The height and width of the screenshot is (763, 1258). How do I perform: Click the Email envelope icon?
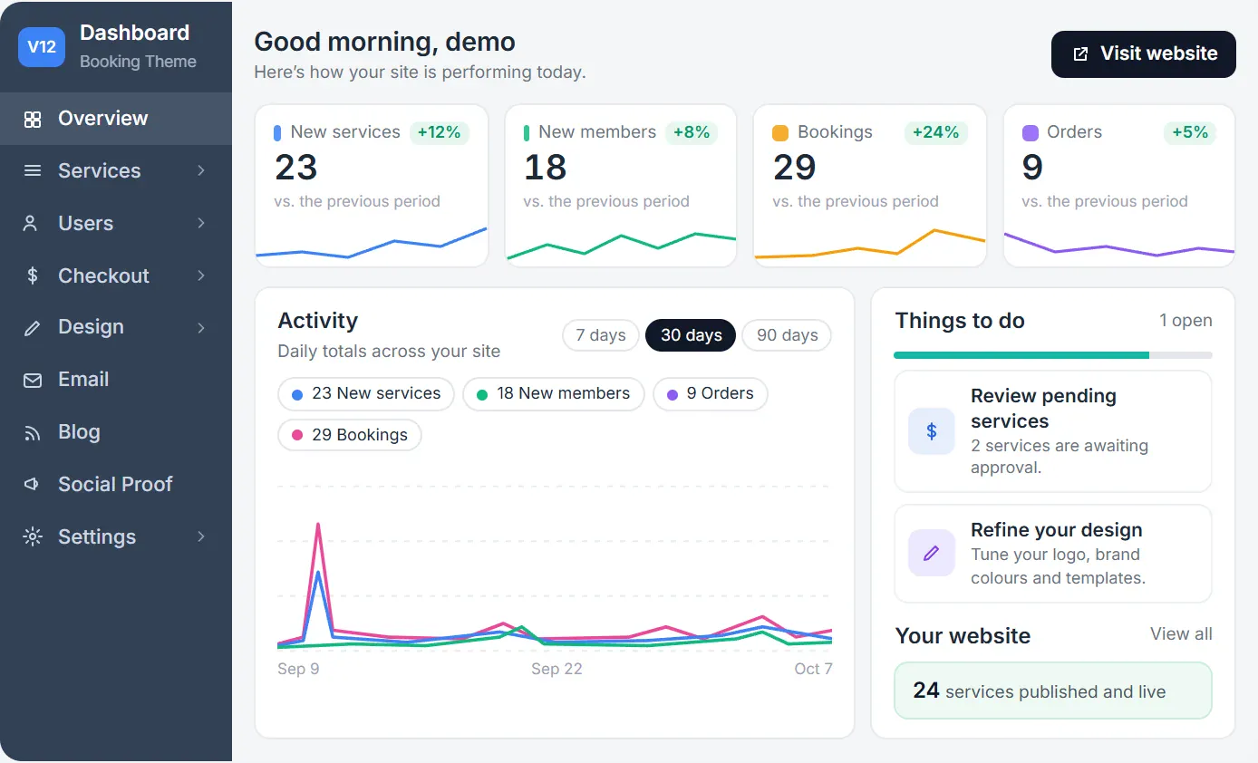[x=33, y=380]
